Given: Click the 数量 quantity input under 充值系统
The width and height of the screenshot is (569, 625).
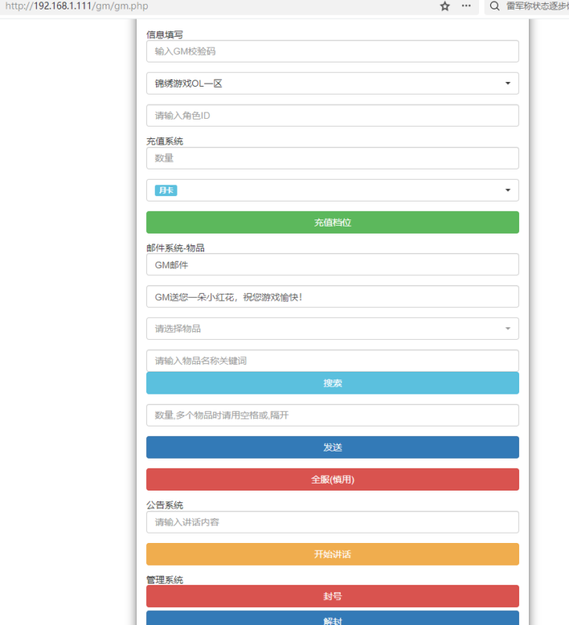Looking at the screenshot, I should 332,158.
